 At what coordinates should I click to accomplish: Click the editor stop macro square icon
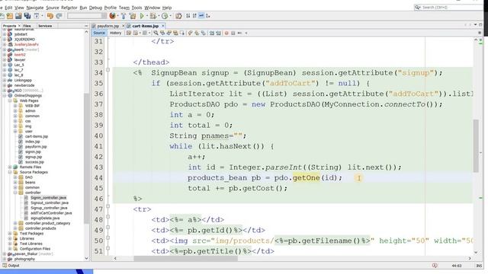click(x=233, y=33)
